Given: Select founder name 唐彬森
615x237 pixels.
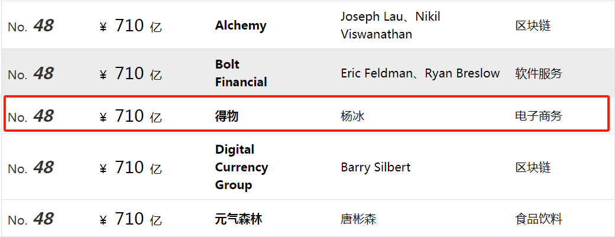Looking at the screenshot, I should tap(358, 219).
